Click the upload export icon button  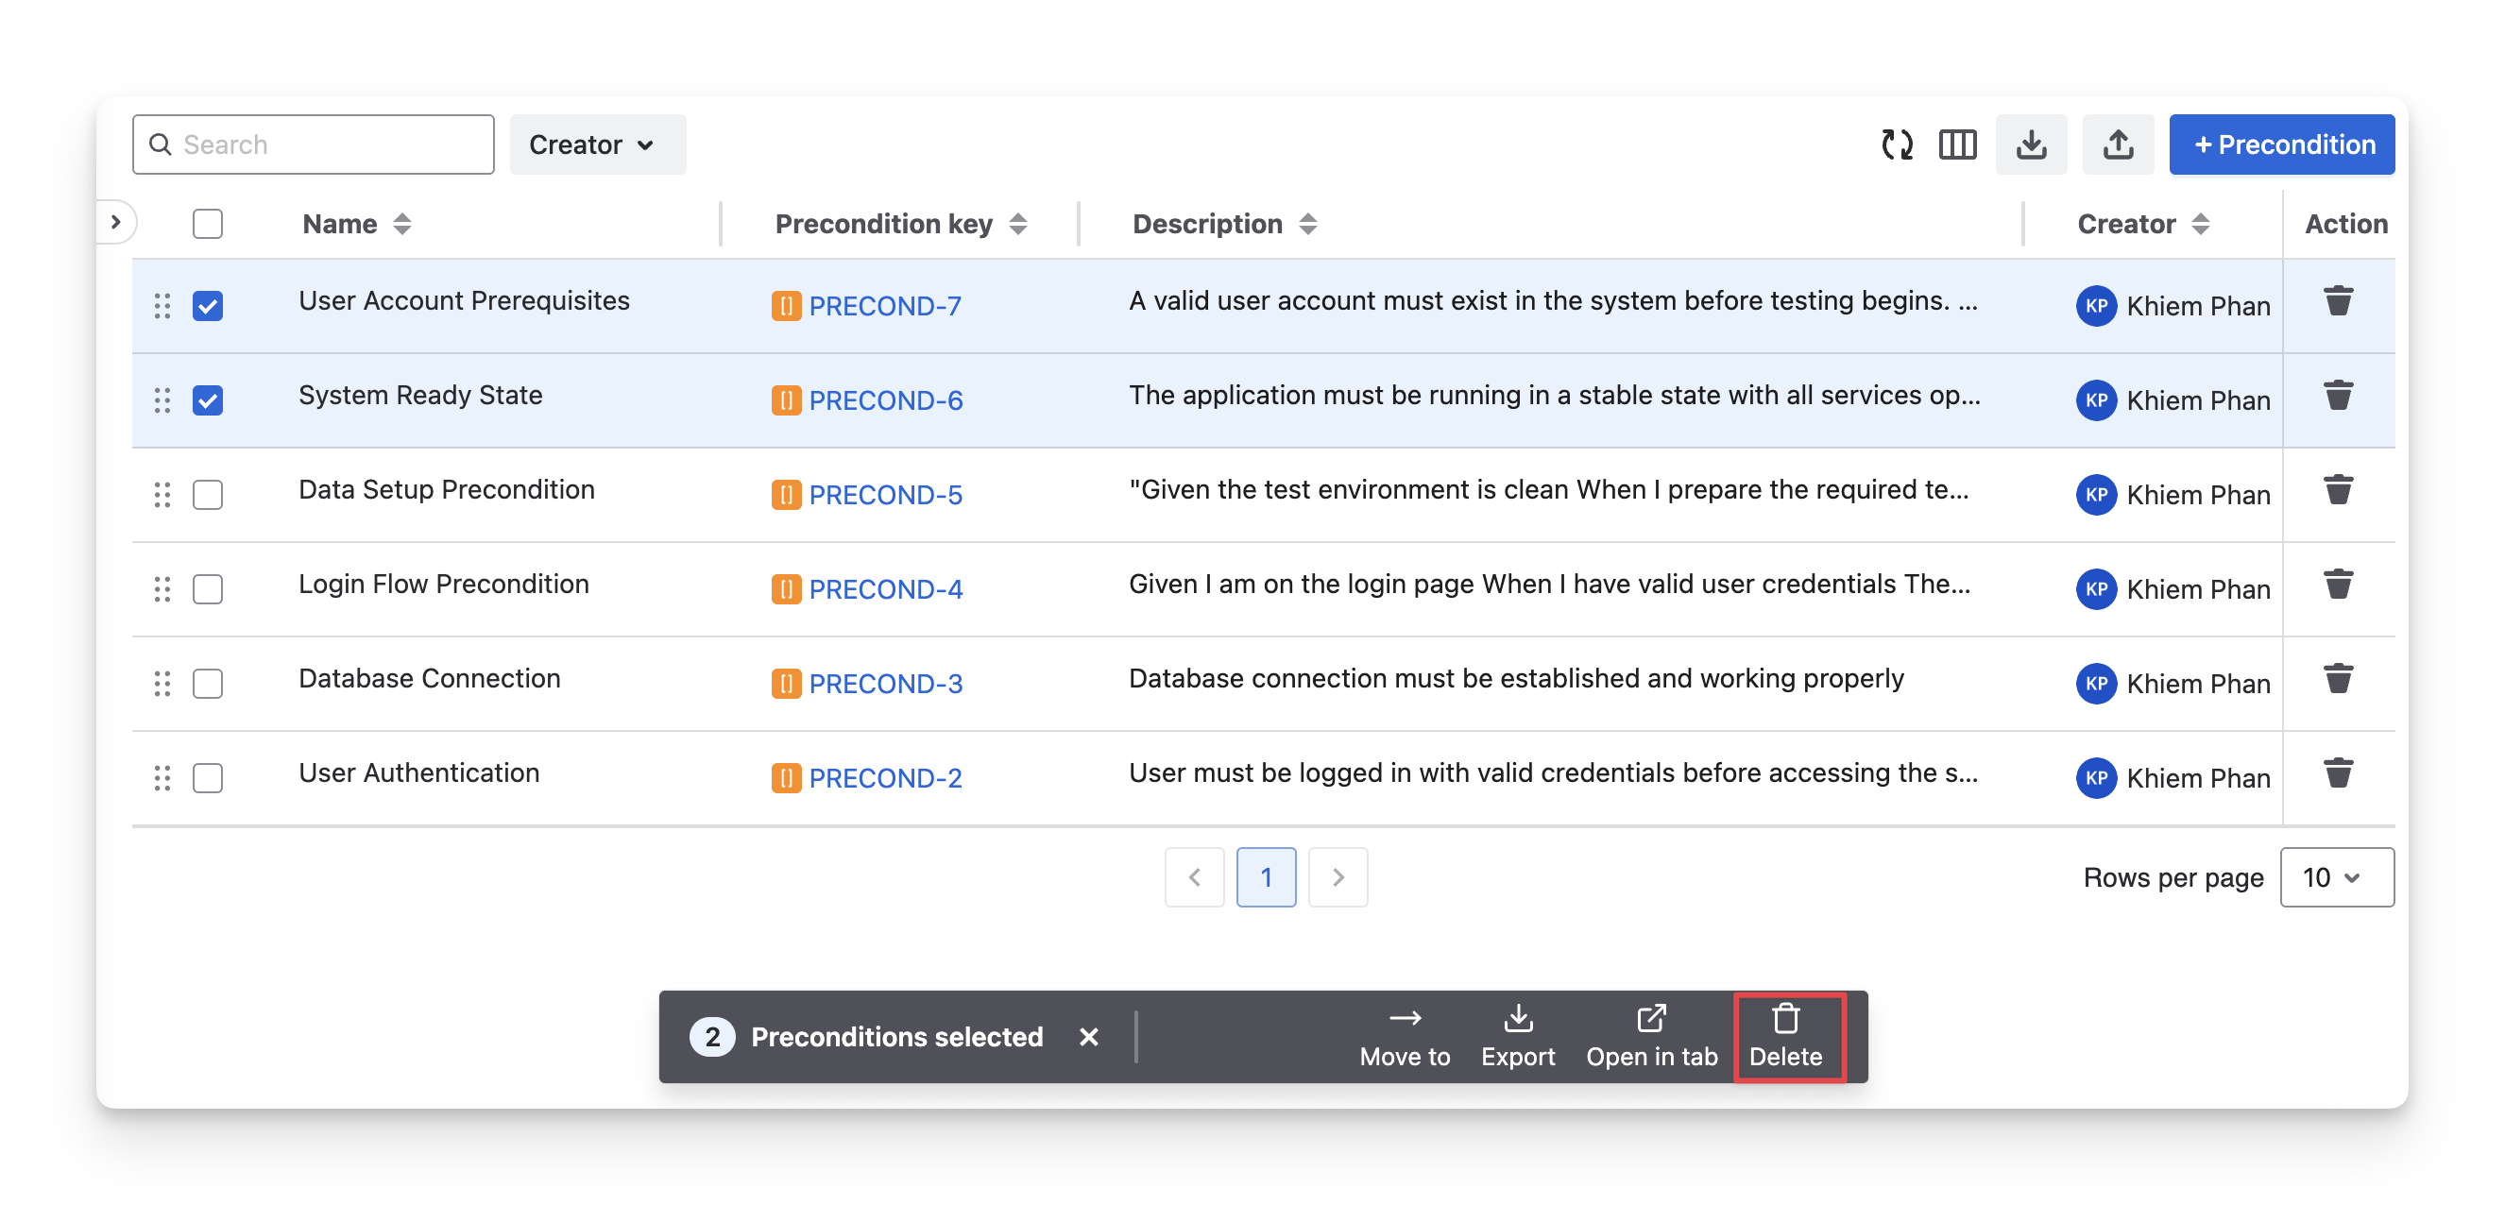click(x=2117, y=144)
